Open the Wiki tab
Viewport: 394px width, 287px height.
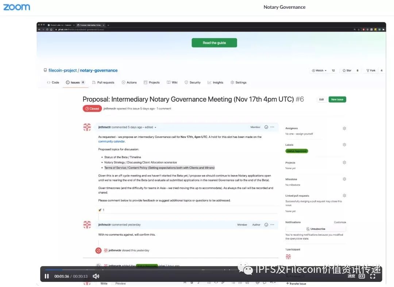(172, 82)
